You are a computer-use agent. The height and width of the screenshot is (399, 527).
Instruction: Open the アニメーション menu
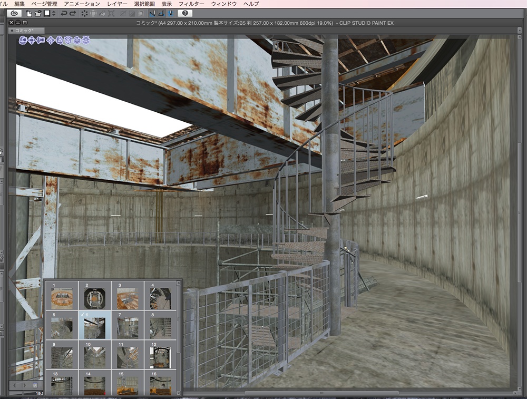[82, 4]
